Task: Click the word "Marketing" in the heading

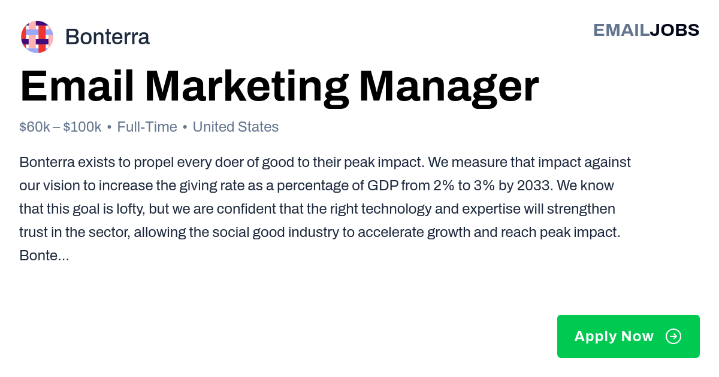Action: point(246,87)
